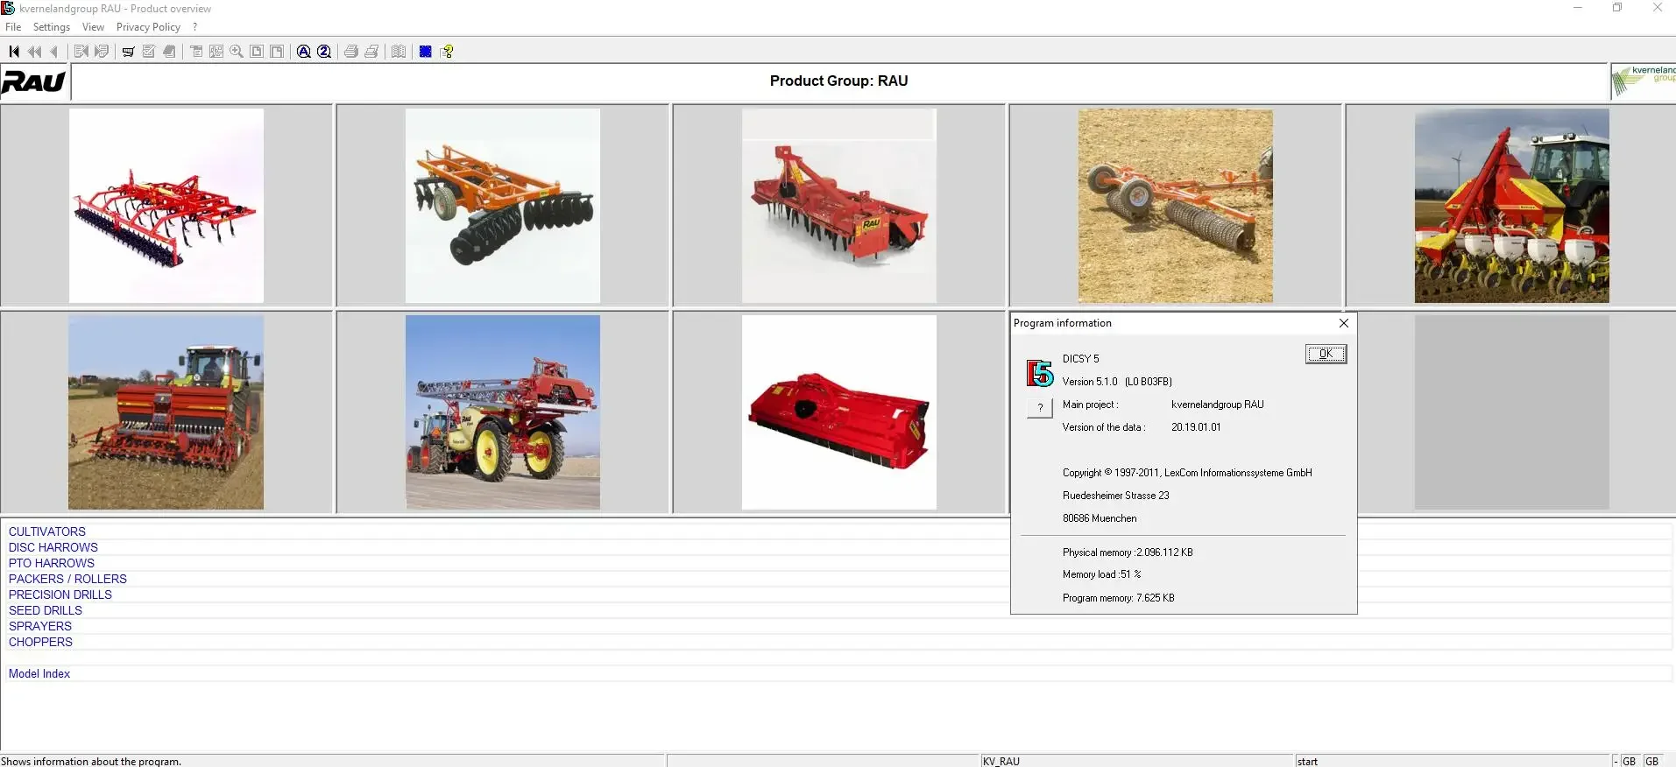The width and height of the screenshot is (1676, 767).
Task: Click the DICSY 5 icon in Program information
Action: (1040, 373)
